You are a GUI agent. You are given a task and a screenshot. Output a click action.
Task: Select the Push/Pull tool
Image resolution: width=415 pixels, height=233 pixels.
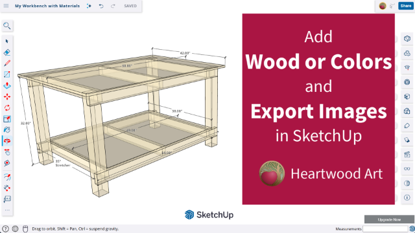(7, 85)
